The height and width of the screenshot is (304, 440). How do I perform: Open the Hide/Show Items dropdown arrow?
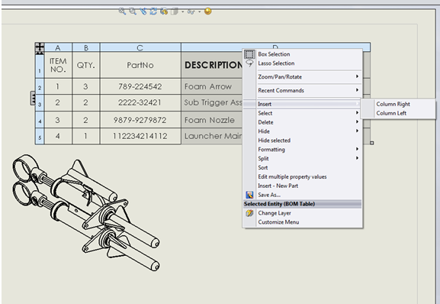200,11
